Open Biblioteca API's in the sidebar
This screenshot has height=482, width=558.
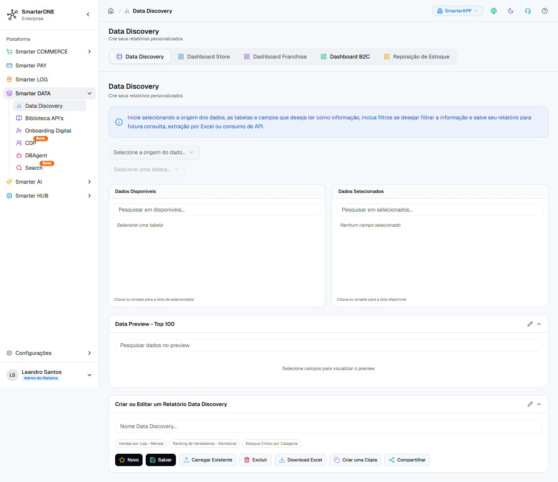coord(50,118)
